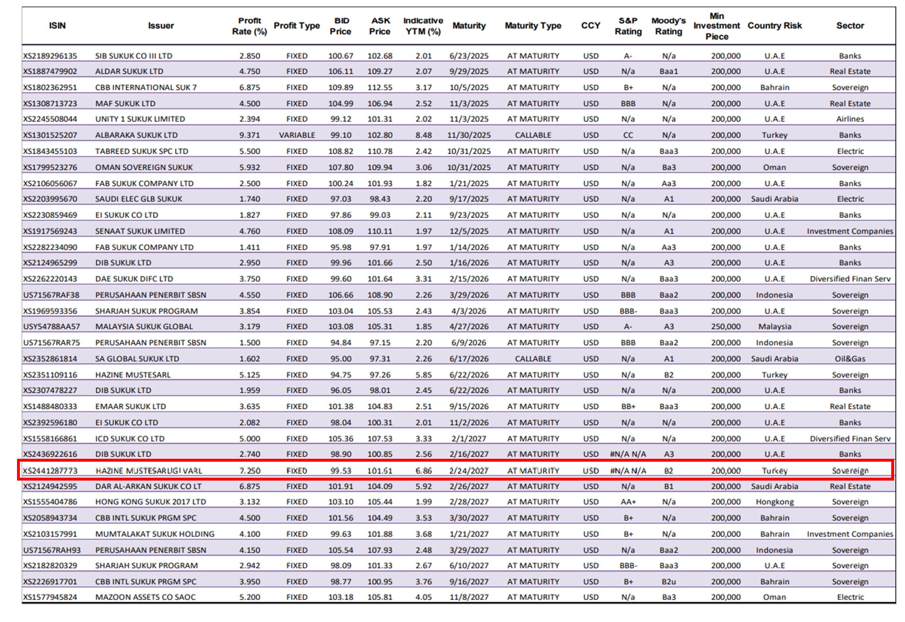
Task: Select ISIN cell XS2106056067
Action: (50, 184)
